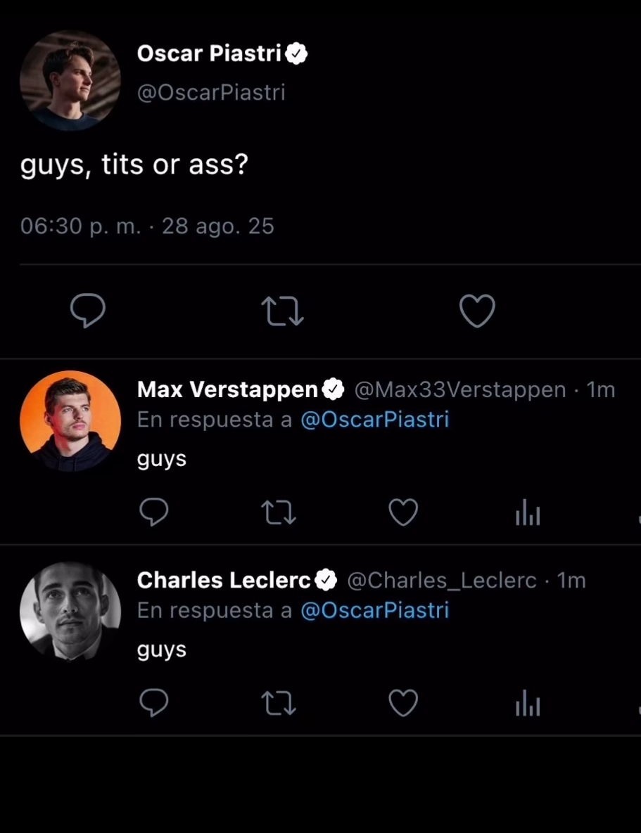Screen dimensions: 641x833
Task: Click the @OscarPiastri mention in Charles's reply
Action: tap(374, 610)
